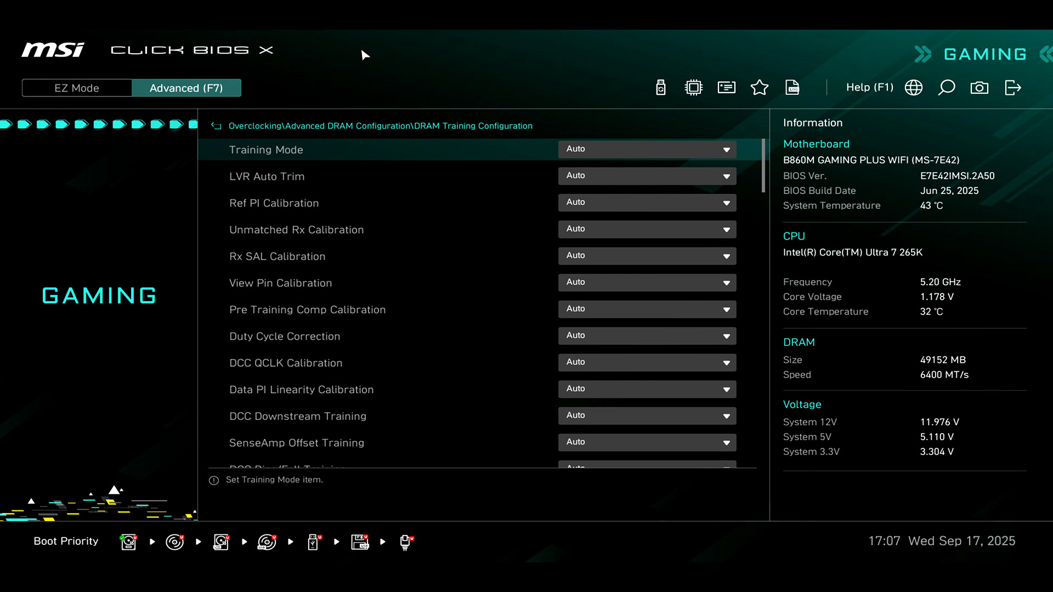Open Help (F1)
The width and height of the screenshot is (1053, 592).
click(869, 88)
